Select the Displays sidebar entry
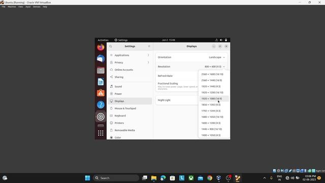The width and height of the screenshot is (325, 183). [x=130, y=101]
